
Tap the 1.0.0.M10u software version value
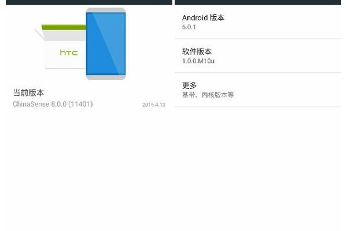tap(198, 61)
